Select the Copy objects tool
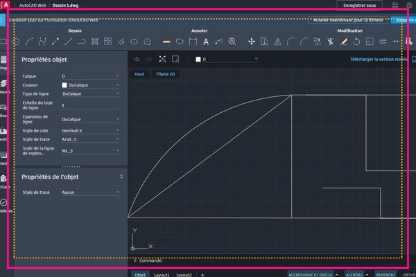The width and height of the screenshot is (416, 277). pos(317,42)
